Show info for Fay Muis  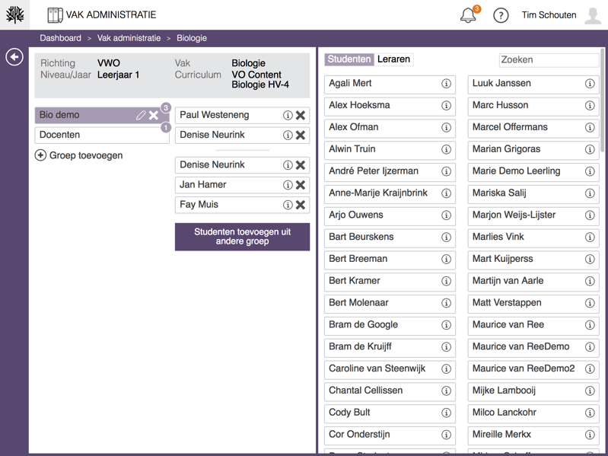coord(288,204)
